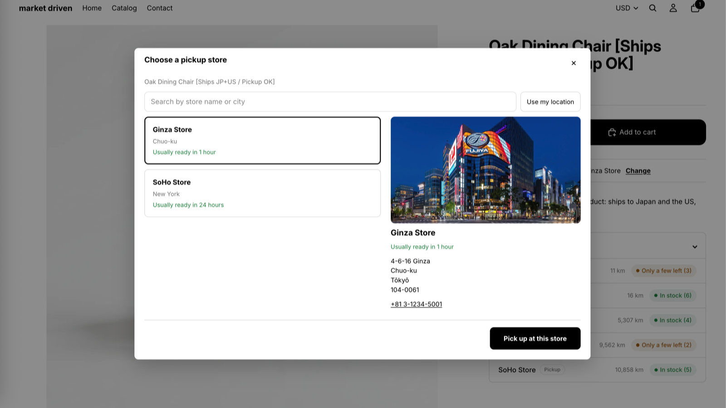Close the pickup store dialog
726x408 pixels.
[x=574, y=63]
